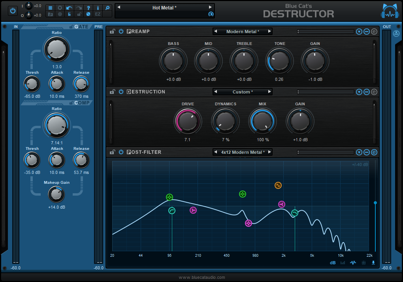
Task: Open the Modern Metal preamp preset menu
Action: pyautogui.click(x=242, y=32)
